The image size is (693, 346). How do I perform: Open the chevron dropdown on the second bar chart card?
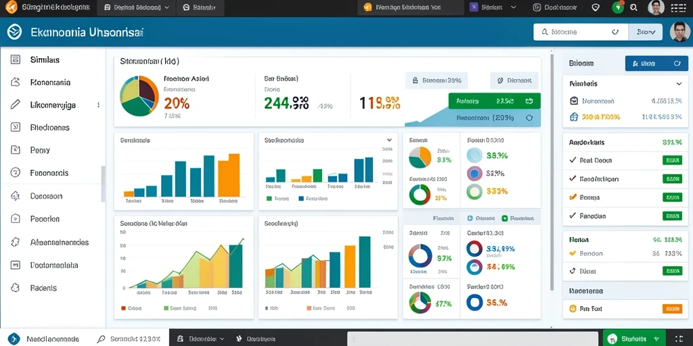click(389, 140)
